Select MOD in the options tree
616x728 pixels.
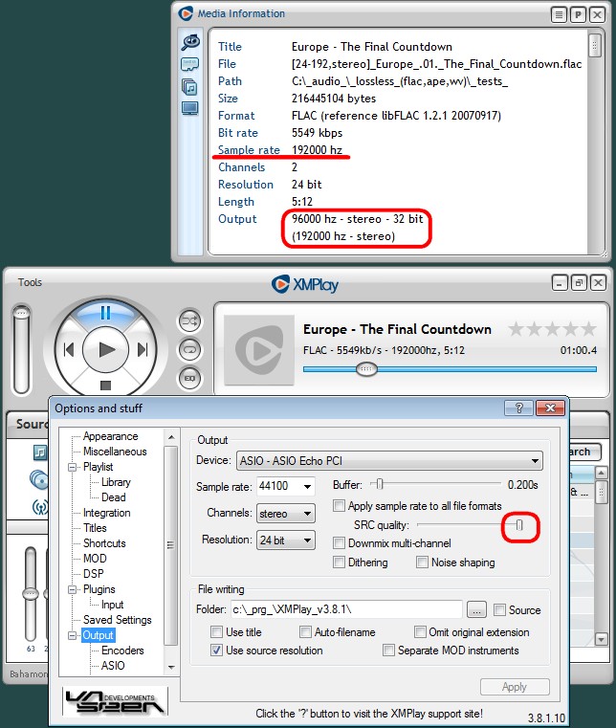[x=95, y=558]
